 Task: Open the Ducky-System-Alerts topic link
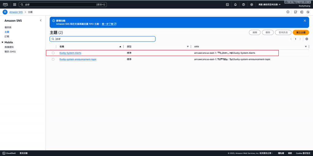point(70,53)
